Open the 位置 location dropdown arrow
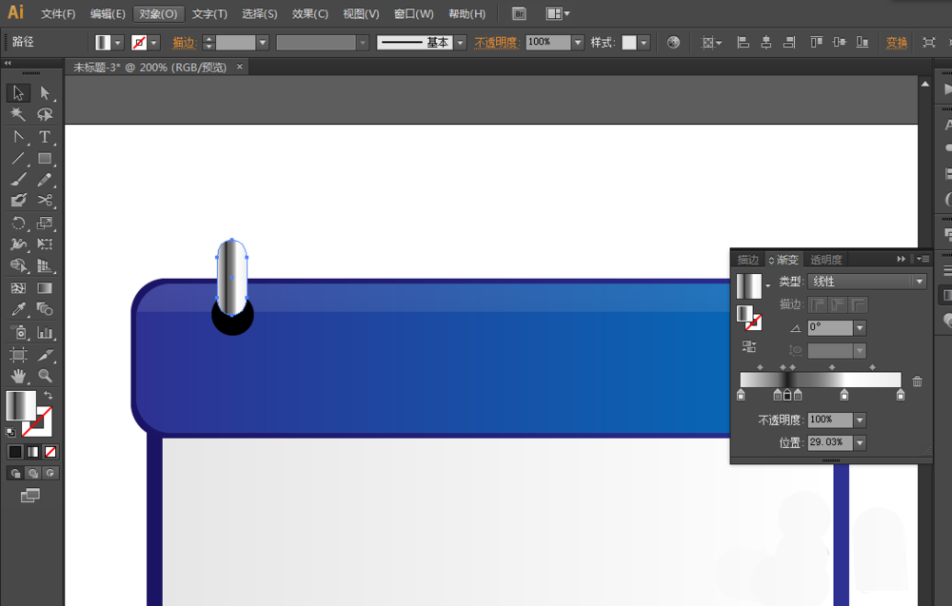952x606 pixels. coord(860,442)
